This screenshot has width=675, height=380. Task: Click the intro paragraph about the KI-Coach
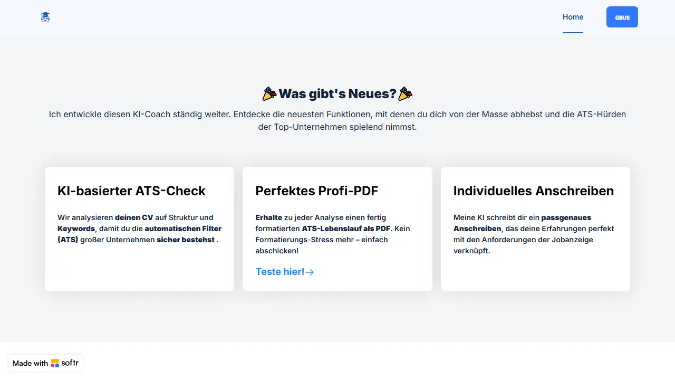click(337, 120)
